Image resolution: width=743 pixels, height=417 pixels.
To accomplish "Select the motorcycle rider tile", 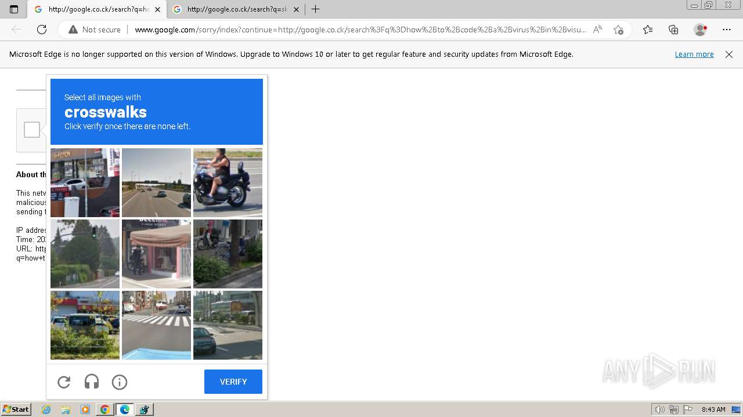I will coord(228,182).
